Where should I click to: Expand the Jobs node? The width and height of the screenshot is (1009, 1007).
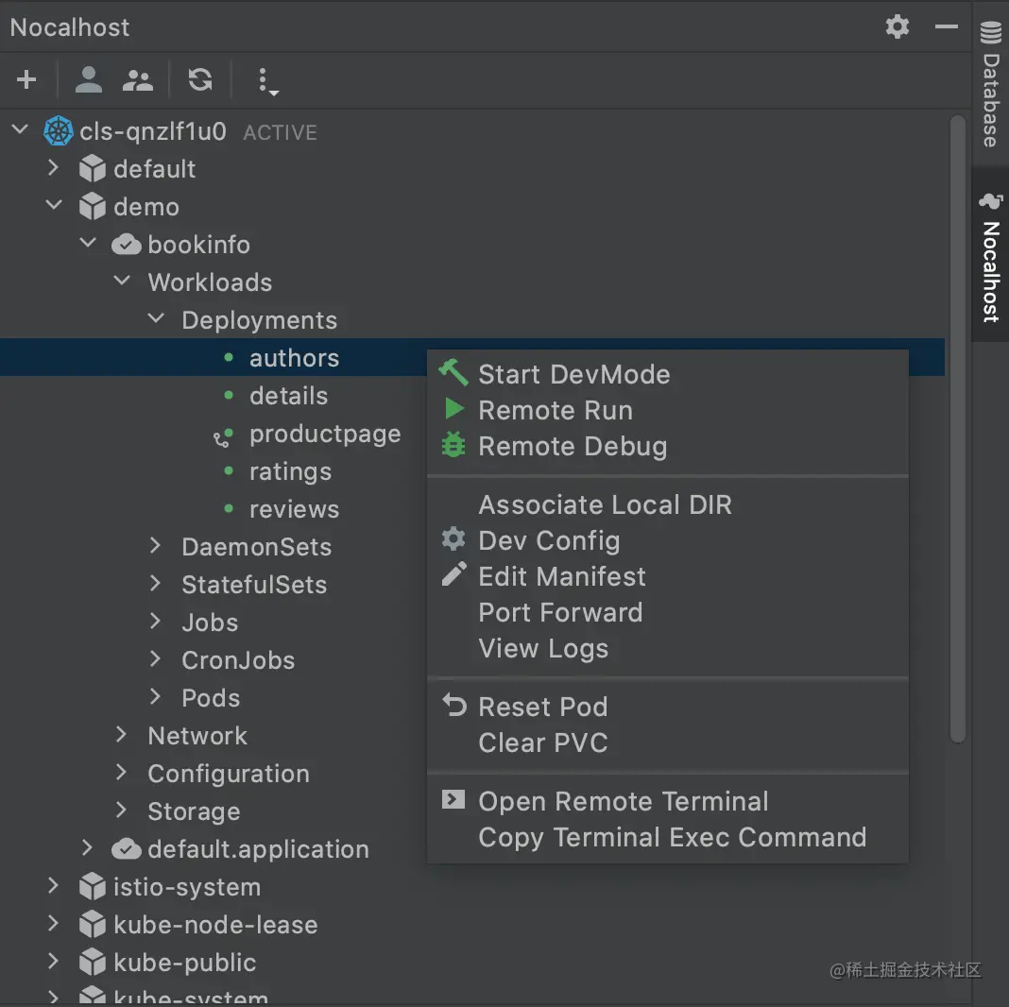tap(155, 621)
